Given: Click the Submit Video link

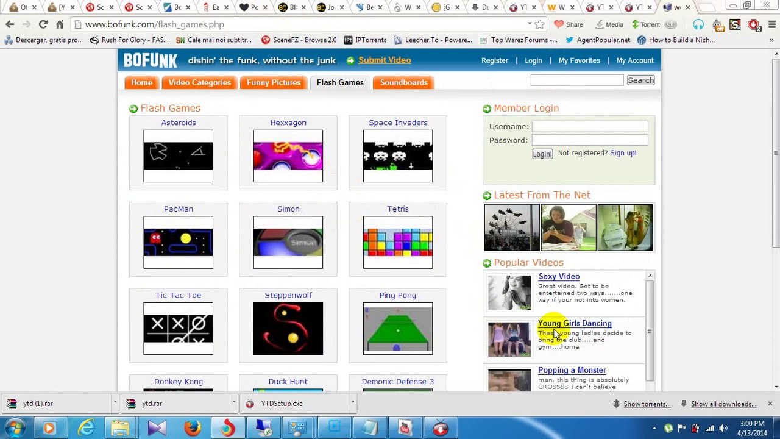Looking at the screenshot, I should tap(385, 60).
